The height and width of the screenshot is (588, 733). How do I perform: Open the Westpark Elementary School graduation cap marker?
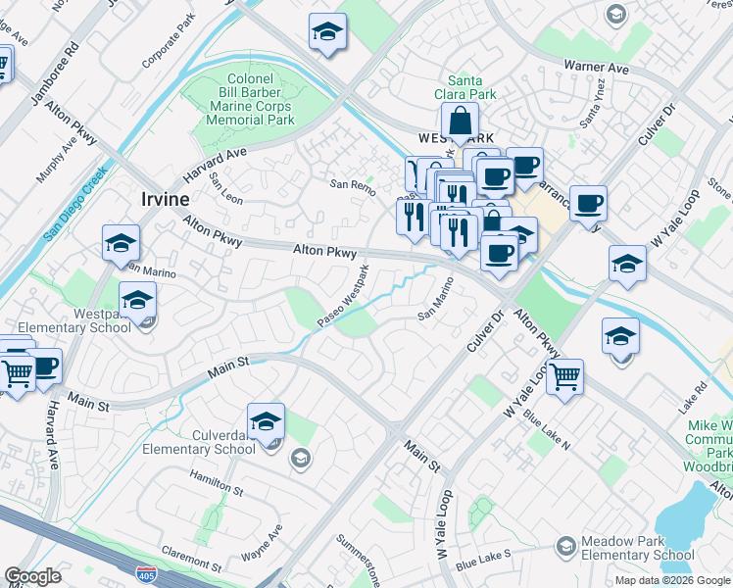137,303
